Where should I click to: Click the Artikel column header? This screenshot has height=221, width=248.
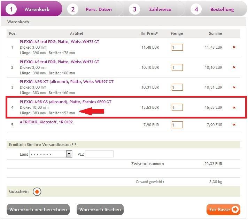(x=76, y=33)
